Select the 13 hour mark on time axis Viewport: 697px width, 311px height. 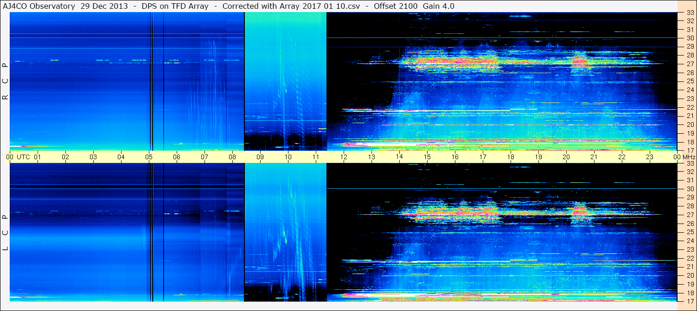pyautogui.click(x=371, y=157)
